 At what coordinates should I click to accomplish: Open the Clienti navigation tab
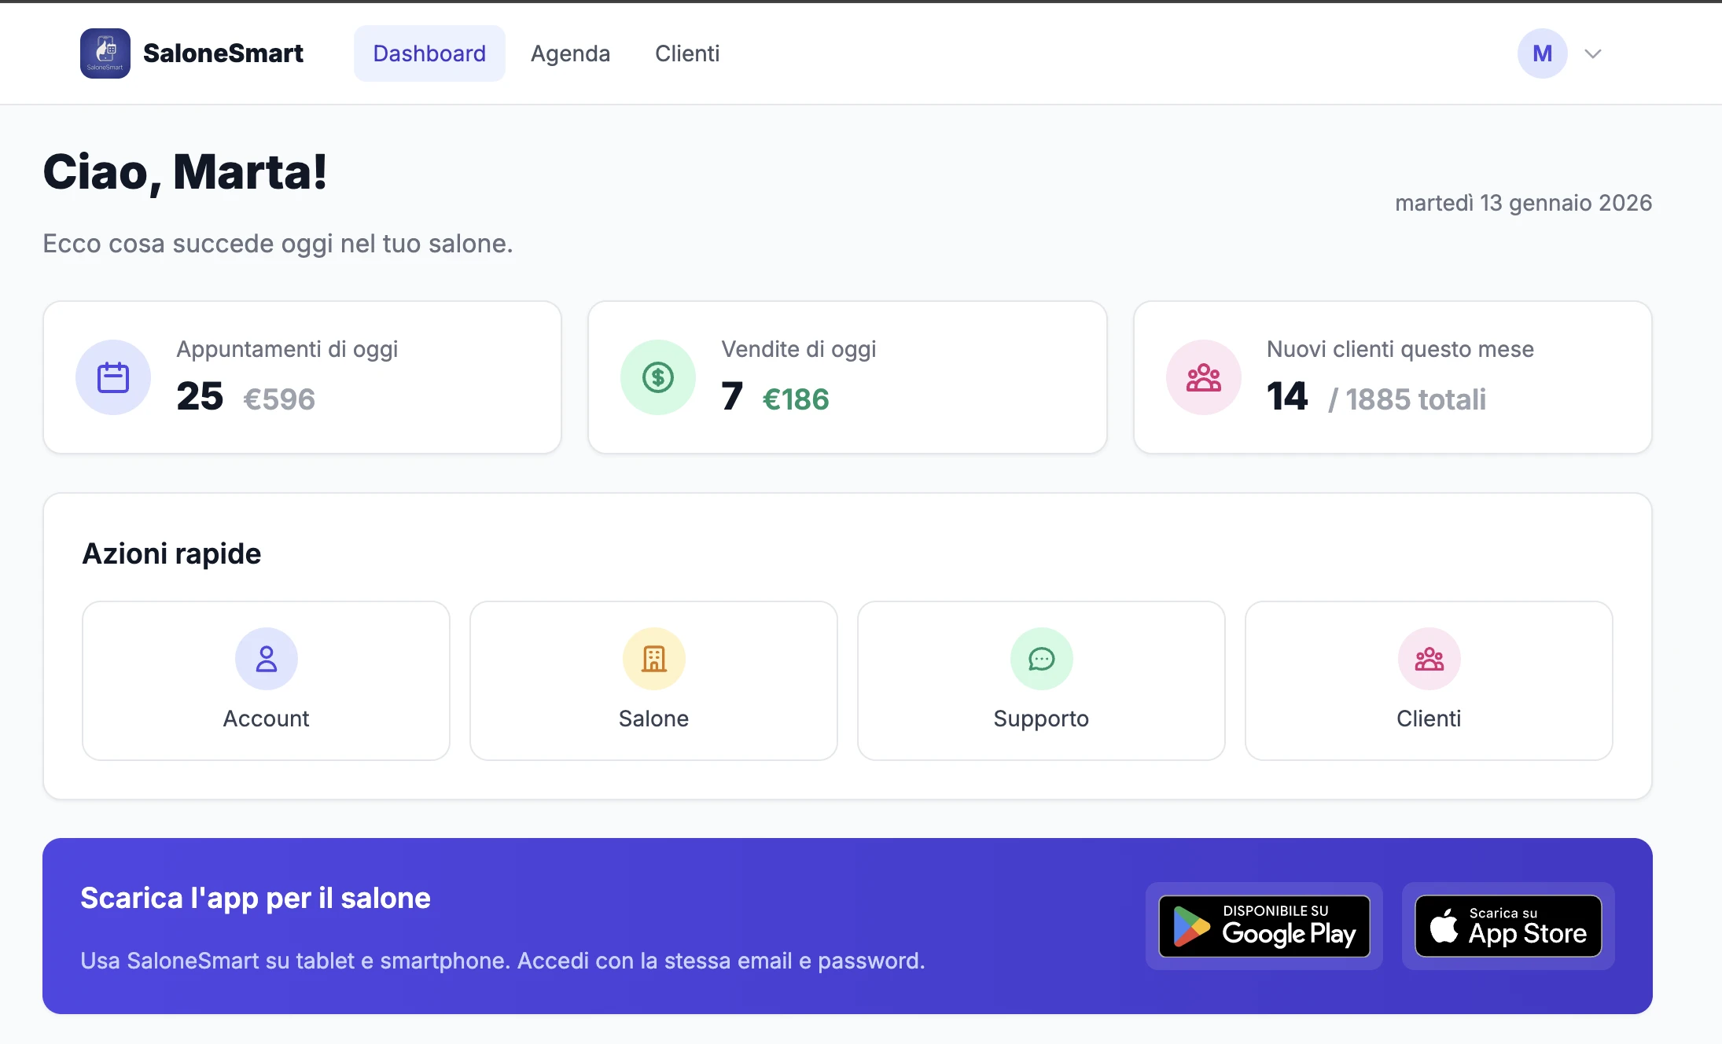click(x=687, y=53)
